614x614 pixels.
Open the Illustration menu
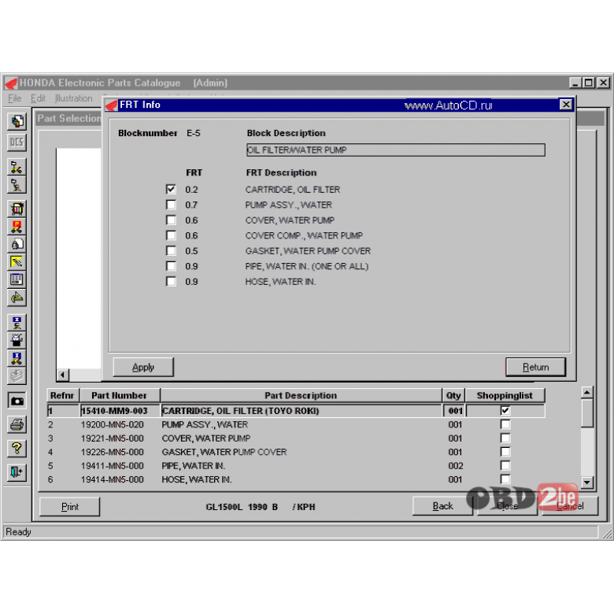pos(74,98)
